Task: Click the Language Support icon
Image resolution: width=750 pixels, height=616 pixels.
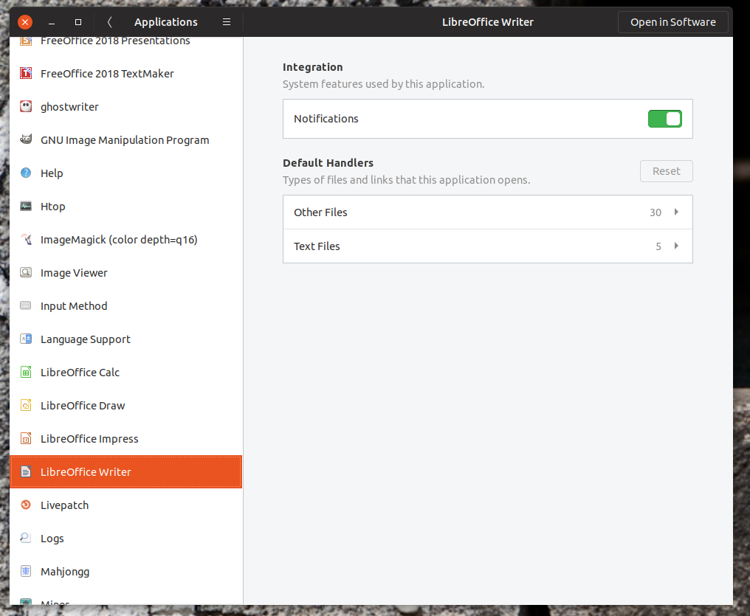Action: pos(26,339)
